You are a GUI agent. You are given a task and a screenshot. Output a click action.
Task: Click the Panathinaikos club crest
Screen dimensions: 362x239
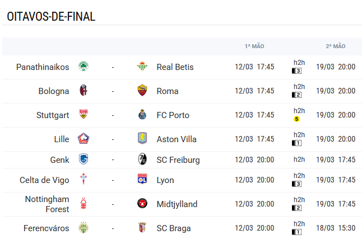(83, 67)
